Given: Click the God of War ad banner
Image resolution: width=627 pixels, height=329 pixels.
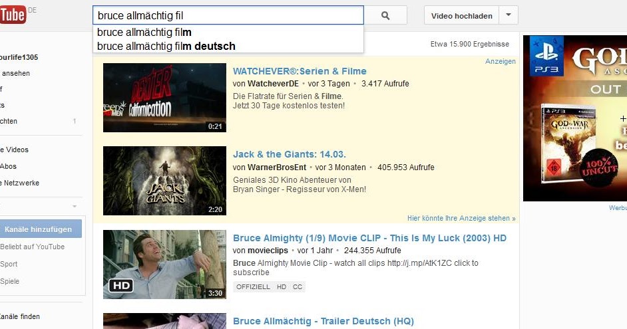Looking at the screenshot, I should (575, 118).
